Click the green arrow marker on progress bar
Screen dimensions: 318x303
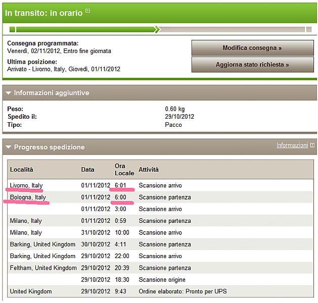(x=157, y=29)
